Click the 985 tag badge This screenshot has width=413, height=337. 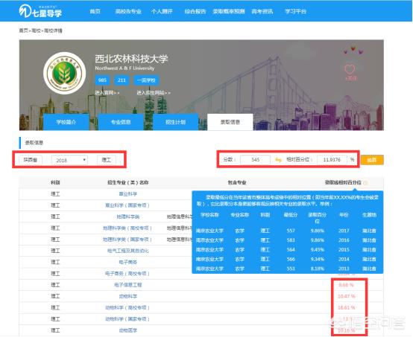coord(102,80)
